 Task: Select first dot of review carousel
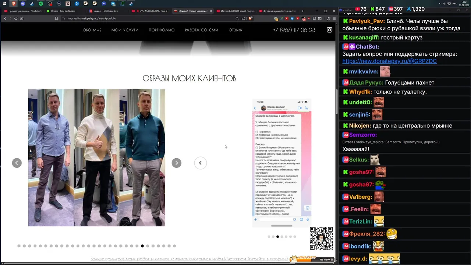269,237
